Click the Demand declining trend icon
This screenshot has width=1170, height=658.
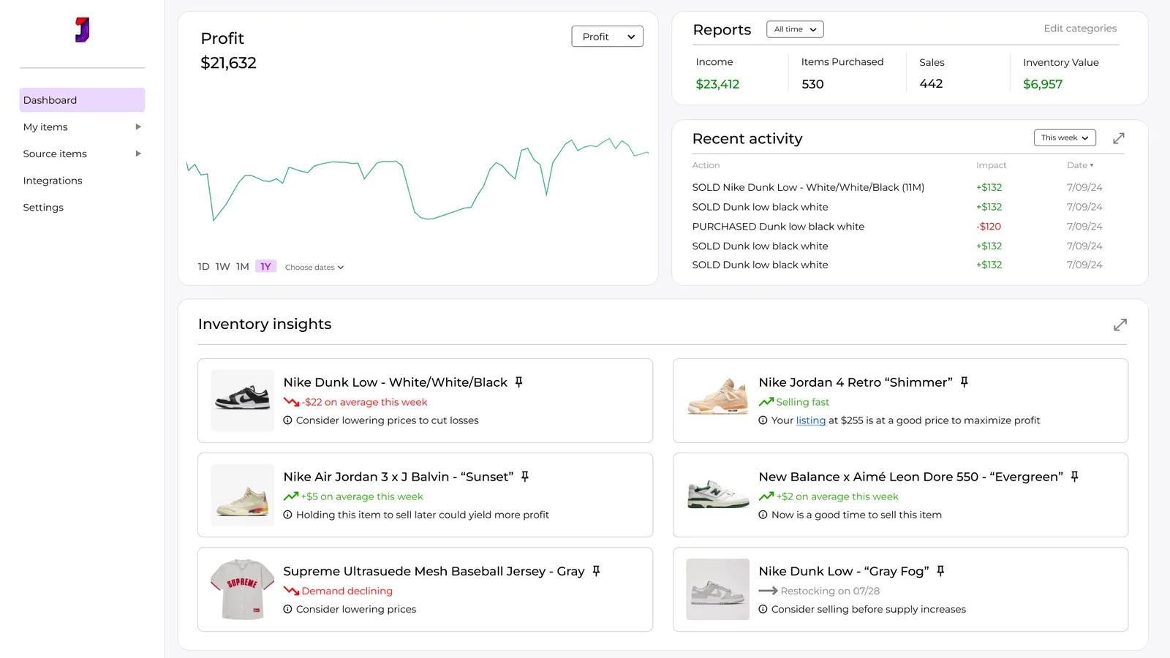click(291, 591)
